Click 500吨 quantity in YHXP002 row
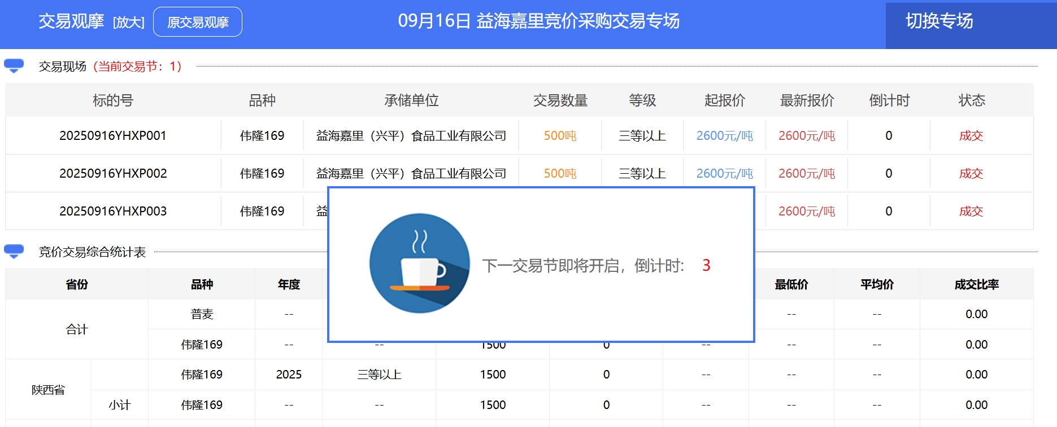The width and height of the screenshot is (1057, 427). 560,174
